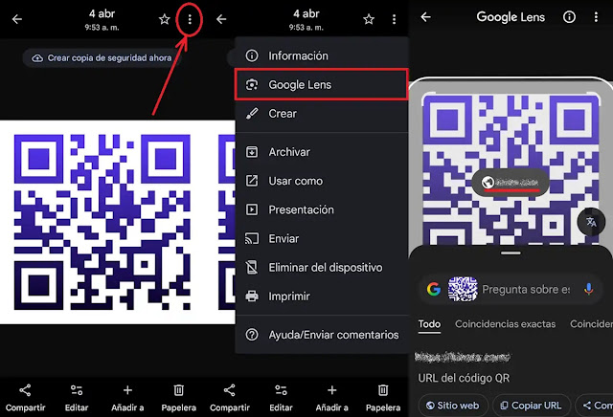Open Información menu item
The width and height of the screenshot is (613, 417).
(298, 56)
